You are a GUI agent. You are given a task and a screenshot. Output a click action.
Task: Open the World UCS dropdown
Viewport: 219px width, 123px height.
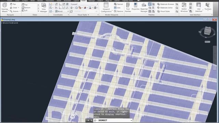point(62,11)
